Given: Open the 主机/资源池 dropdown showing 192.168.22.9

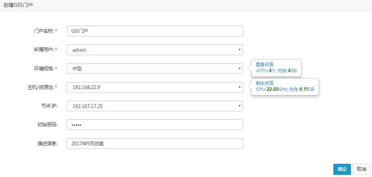Looking at the screenshot, I should click(155, 87).
